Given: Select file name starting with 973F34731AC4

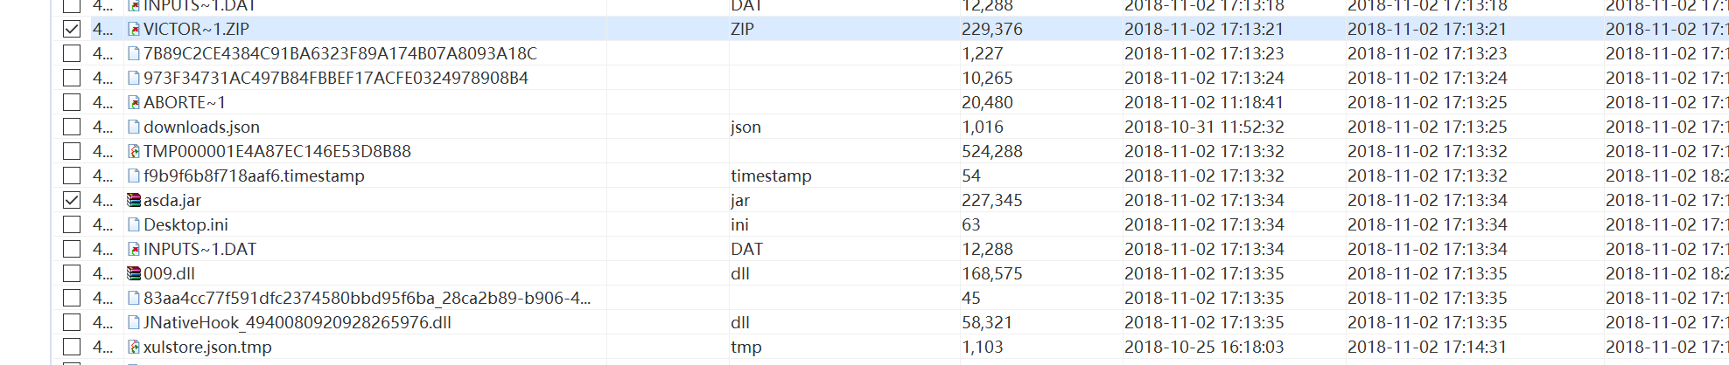Looking at the screenshot, I should tap(336, 78).
